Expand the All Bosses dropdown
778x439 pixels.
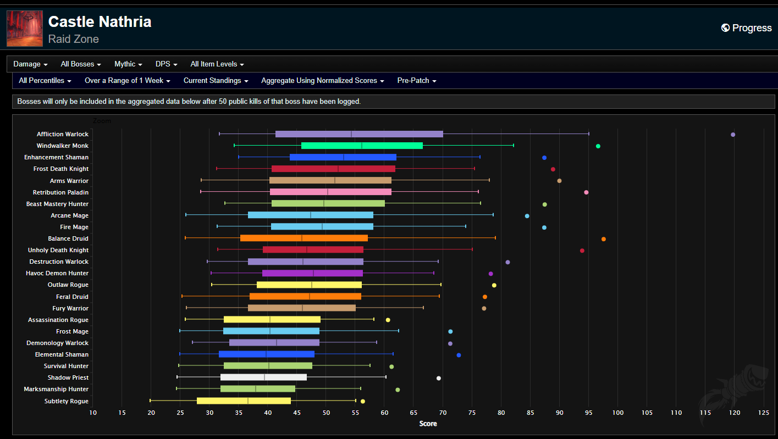click(x=81, y=64)
